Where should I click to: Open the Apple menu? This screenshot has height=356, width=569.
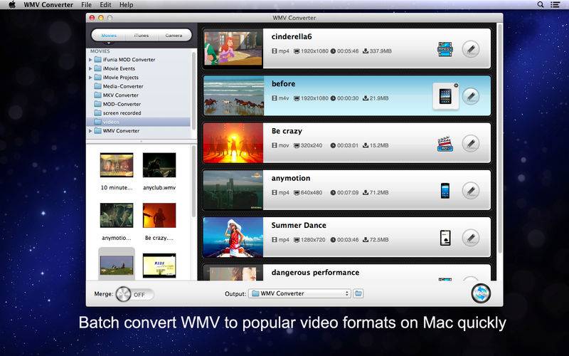pyautogui.click(x=12, y=5)
